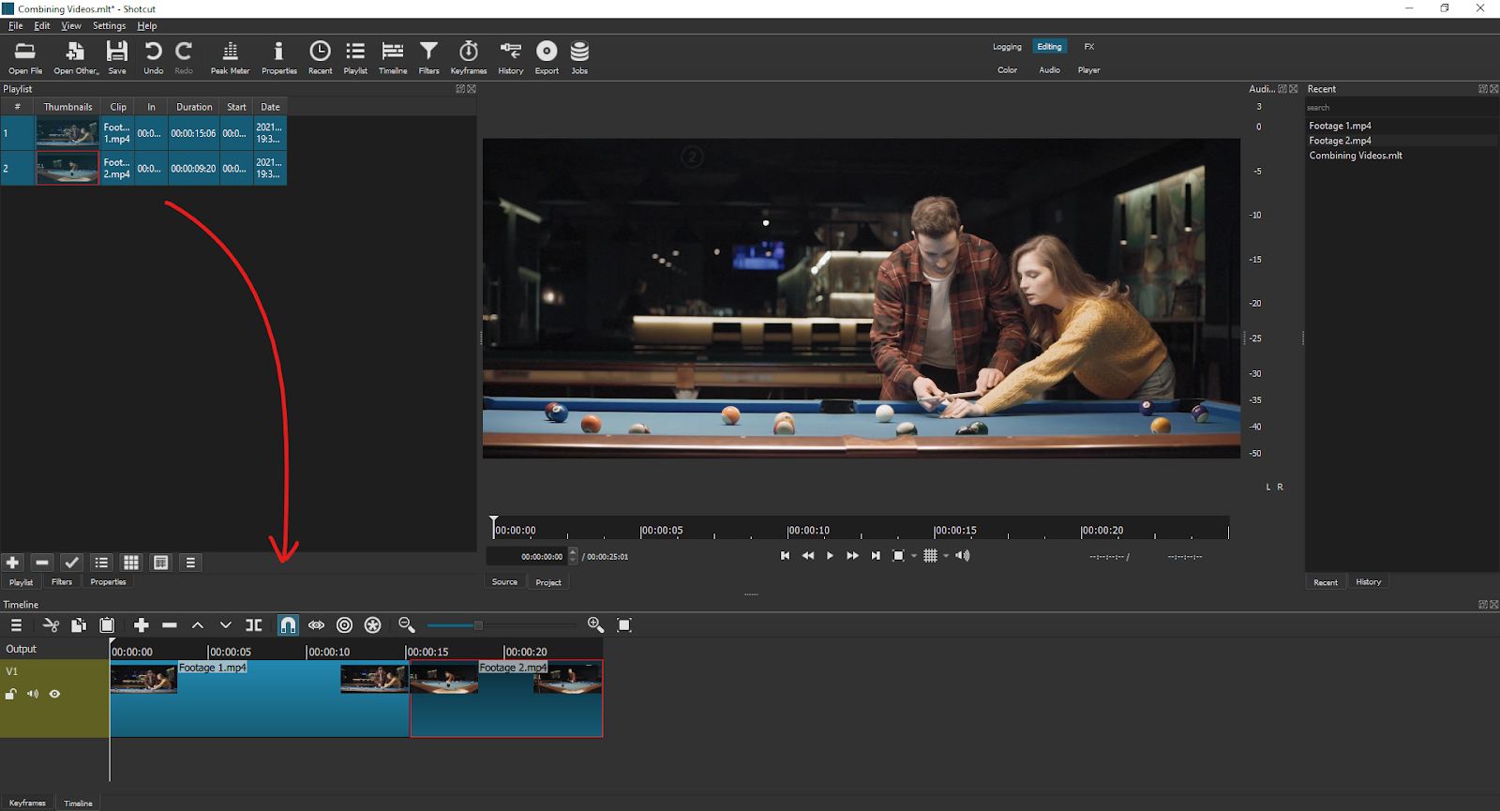Click the timeline Copy icon
This screenshot has width=1500, height=811.
click(x=79, y=625)
